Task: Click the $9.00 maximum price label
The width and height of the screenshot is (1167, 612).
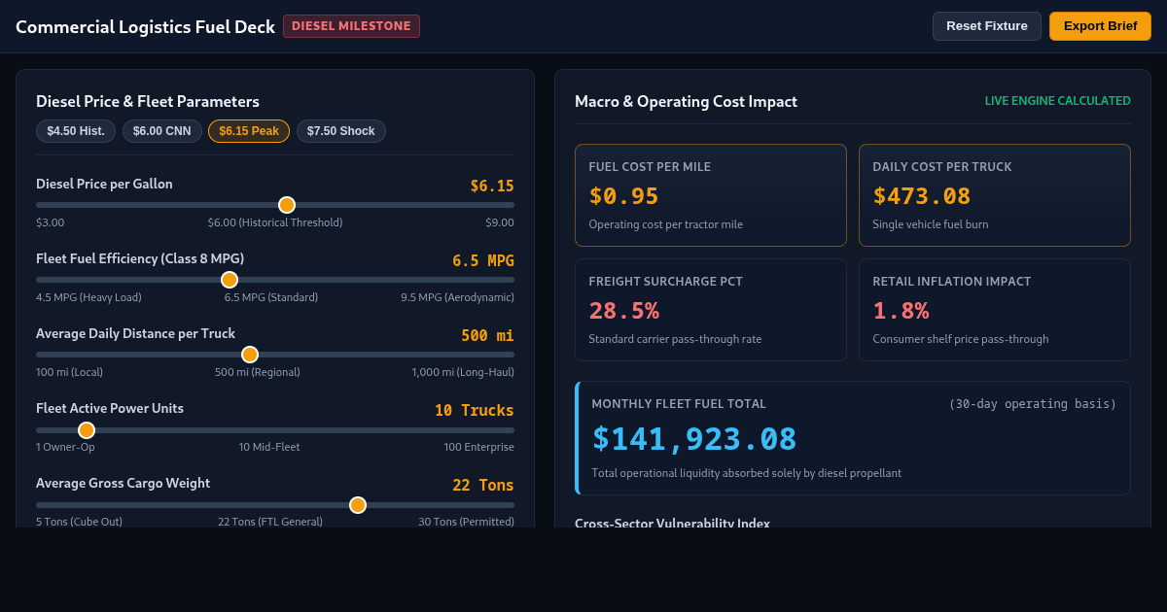Action: click(x=500, y=222)
